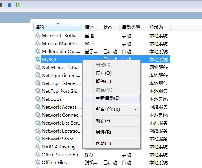Click 网络服务 in the Net.Msmq Liste... row
The height and width of the screenshot is (168, 202).
158,67
